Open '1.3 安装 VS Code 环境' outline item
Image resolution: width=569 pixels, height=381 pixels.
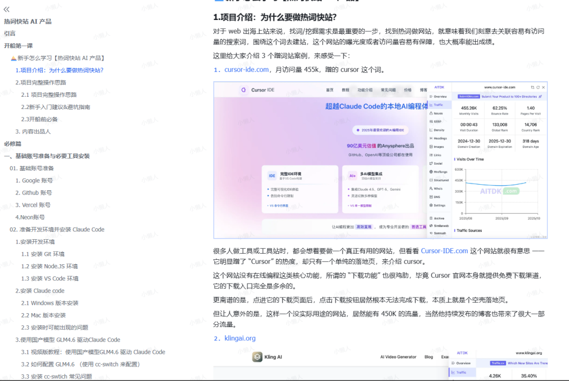(49, 279)
